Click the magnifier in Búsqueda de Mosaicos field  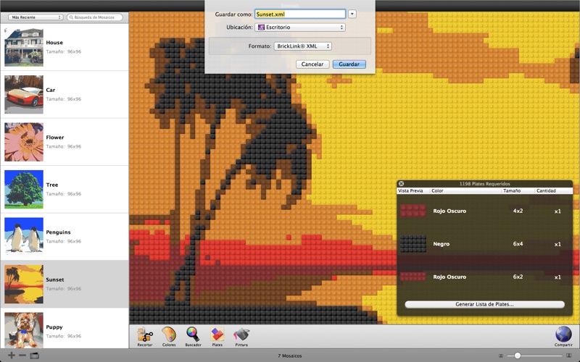click(71, 17)
